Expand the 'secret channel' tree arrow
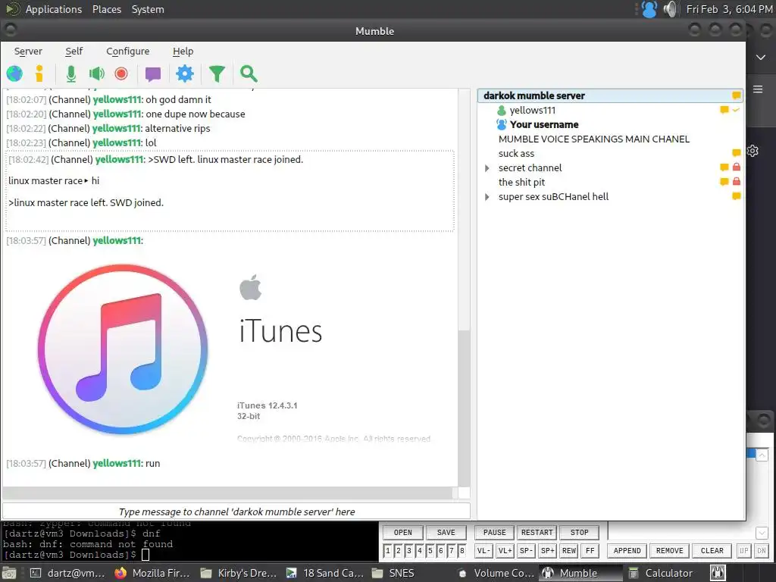Screen dimensions: 776x582 pos(487,168)
